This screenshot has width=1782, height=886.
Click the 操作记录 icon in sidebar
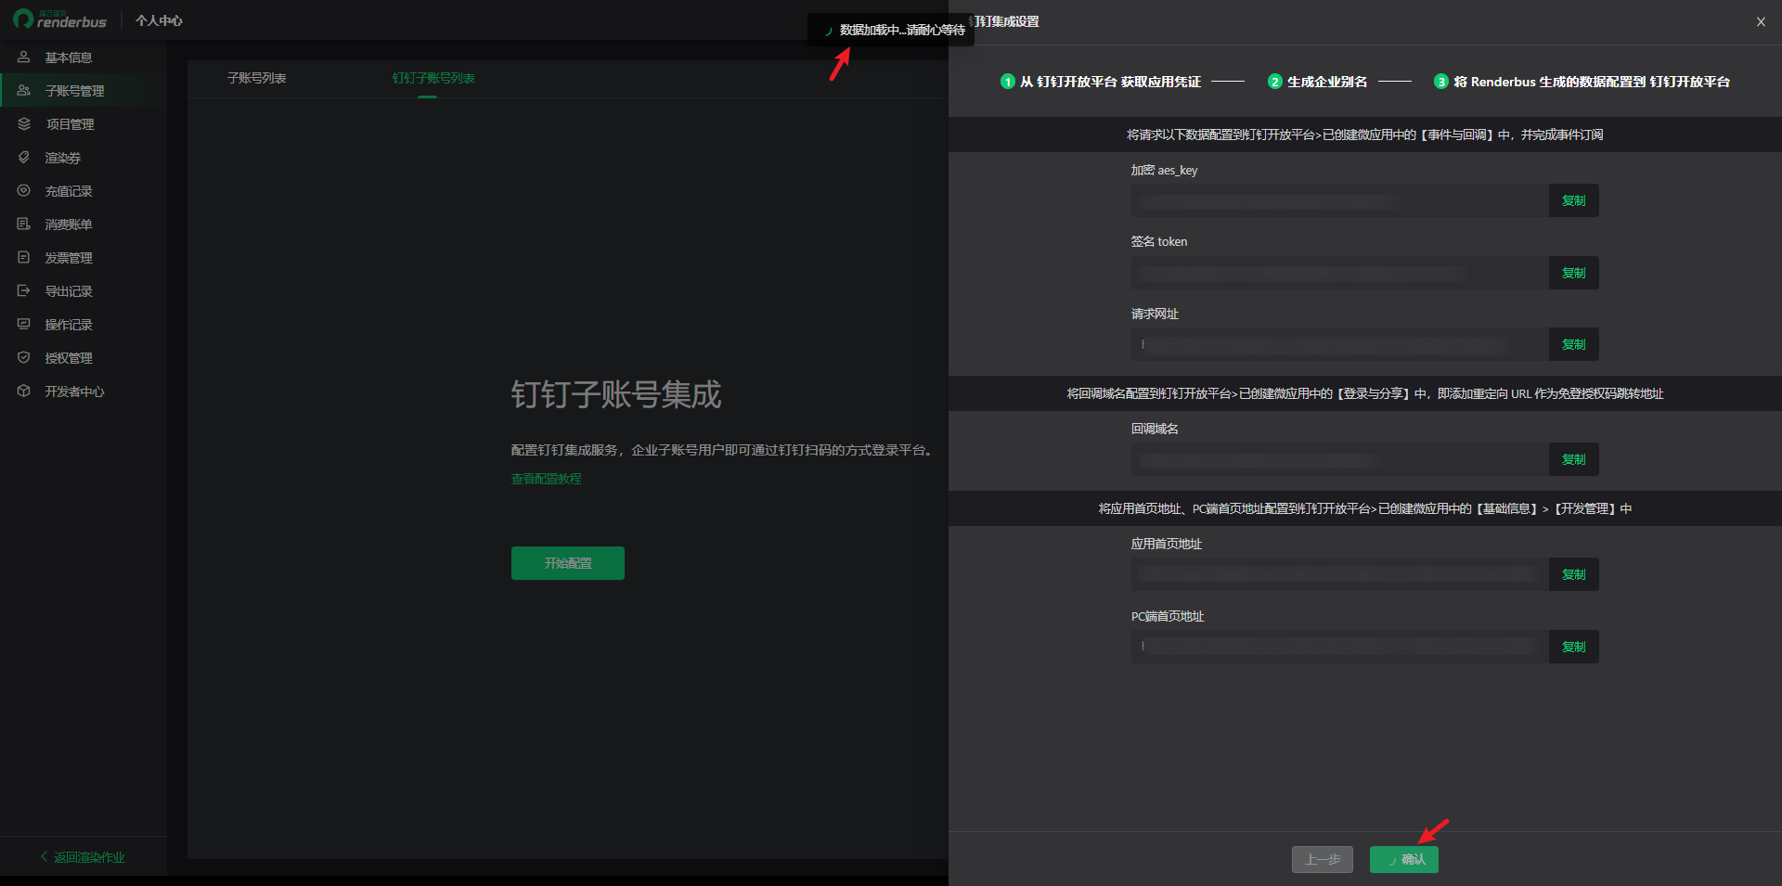(24, 324)
